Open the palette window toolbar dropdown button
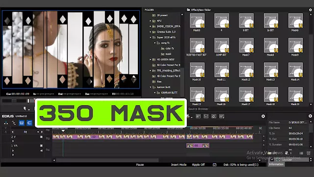This screenshot has width=314, height=177. coord(222,116)
